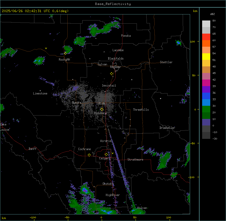Click the Banff town label
This screenshot has width=226, height=221.
click(33, 149)
